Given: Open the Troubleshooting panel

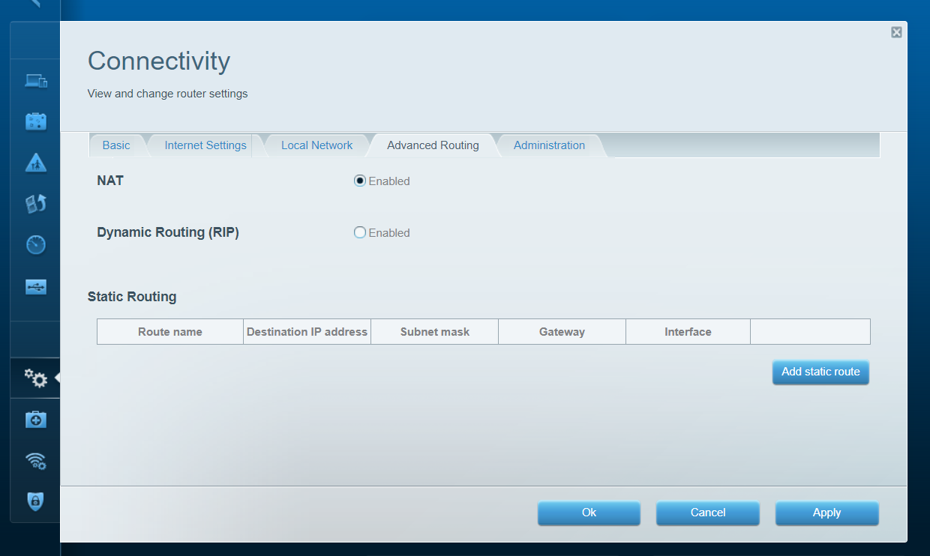Looking at the screenshot, I should tap(35, 419).
